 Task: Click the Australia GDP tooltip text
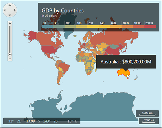(x=126, y=62)
